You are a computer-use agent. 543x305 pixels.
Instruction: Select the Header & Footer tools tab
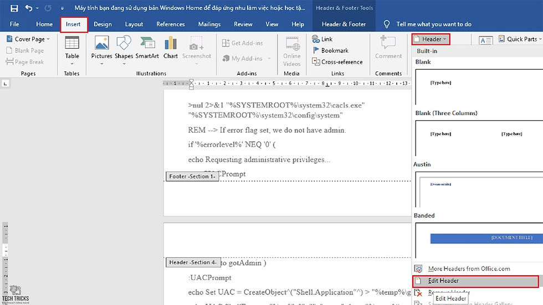pyautogui.click(x=344, y=24)
